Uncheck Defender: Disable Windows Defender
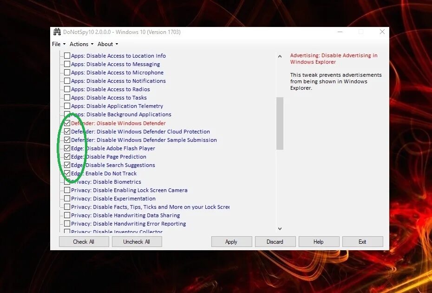 (67, 123)
